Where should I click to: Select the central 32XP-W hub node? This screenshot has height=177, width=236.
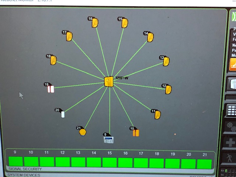point(109,81)
